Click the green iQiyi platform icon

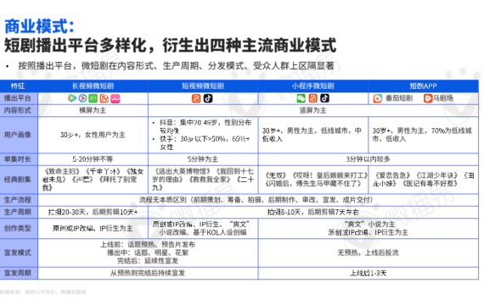pos(93,98)
